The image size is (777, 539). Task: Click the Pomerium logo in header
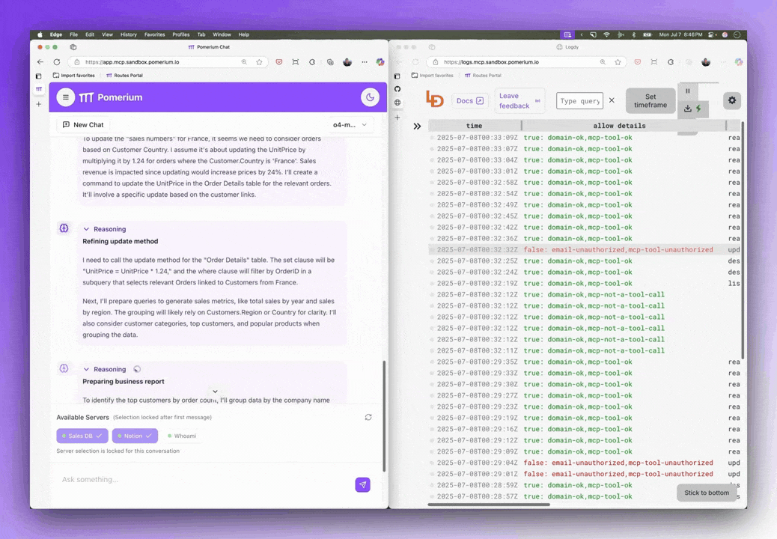pyautogui.click(x=111, y=97)
